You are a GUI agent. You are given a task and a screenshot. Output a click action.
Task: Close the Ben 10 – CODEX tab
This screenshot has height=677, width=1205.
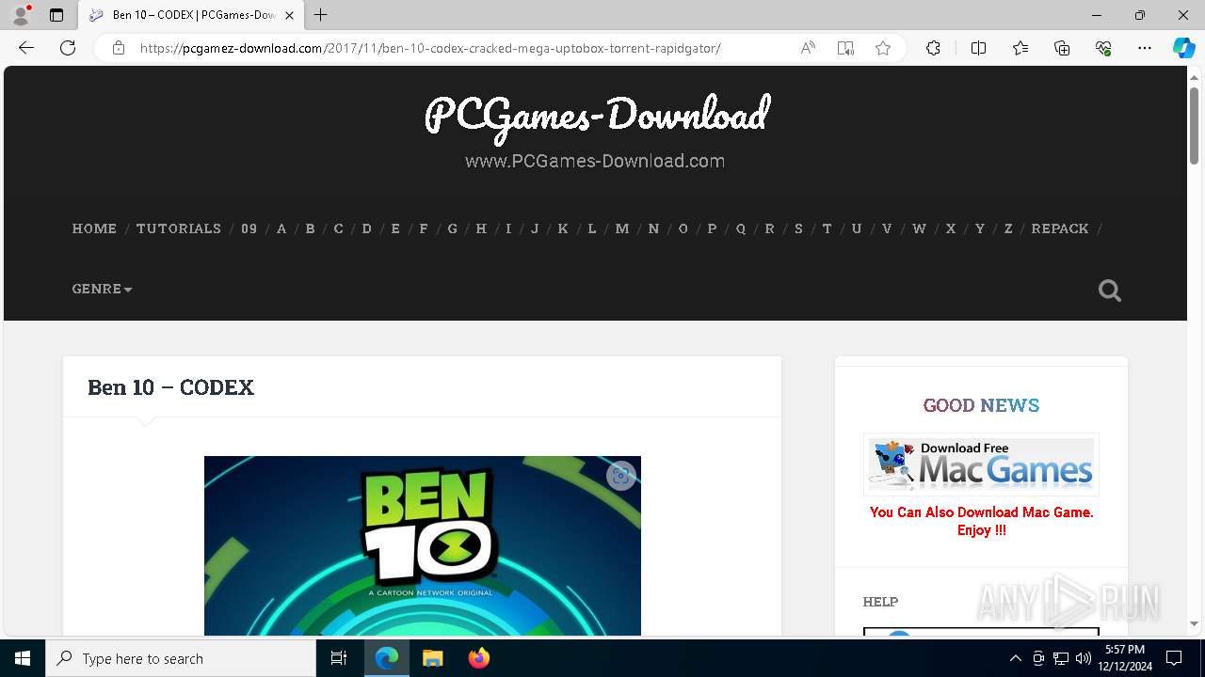290,15
